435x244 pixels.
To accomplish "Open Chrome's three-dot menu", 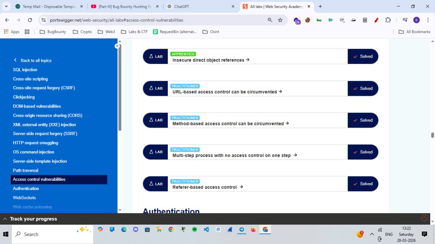I will [428, 20].
